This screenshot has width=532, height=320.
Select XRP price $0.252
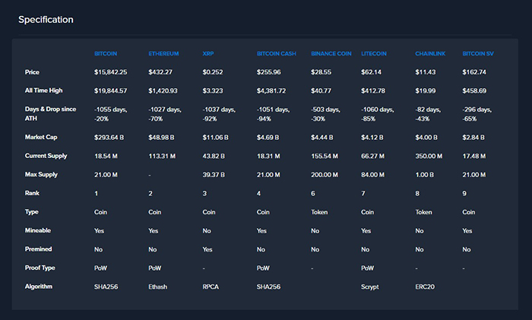click(213, 72)
